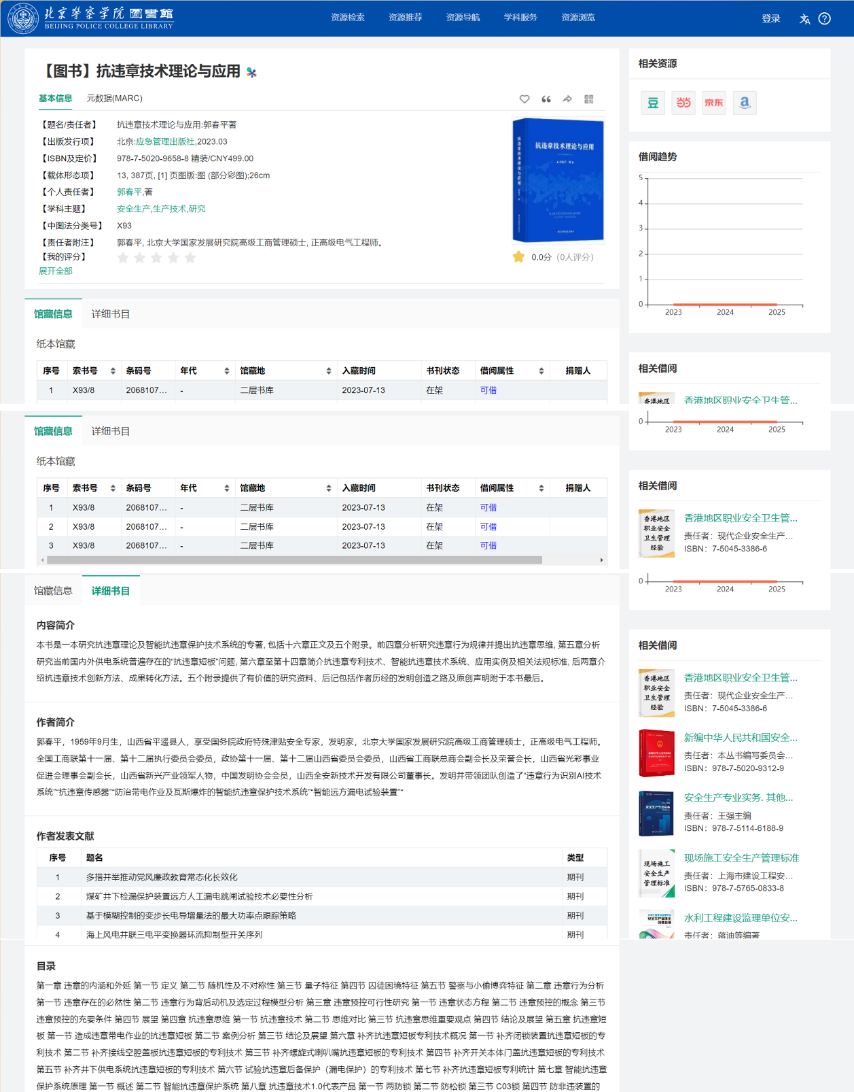The height and width of the screenshot is (1092, 854).
Task: Rate the book two stars in 我的评分
Action: coord(140,258)
